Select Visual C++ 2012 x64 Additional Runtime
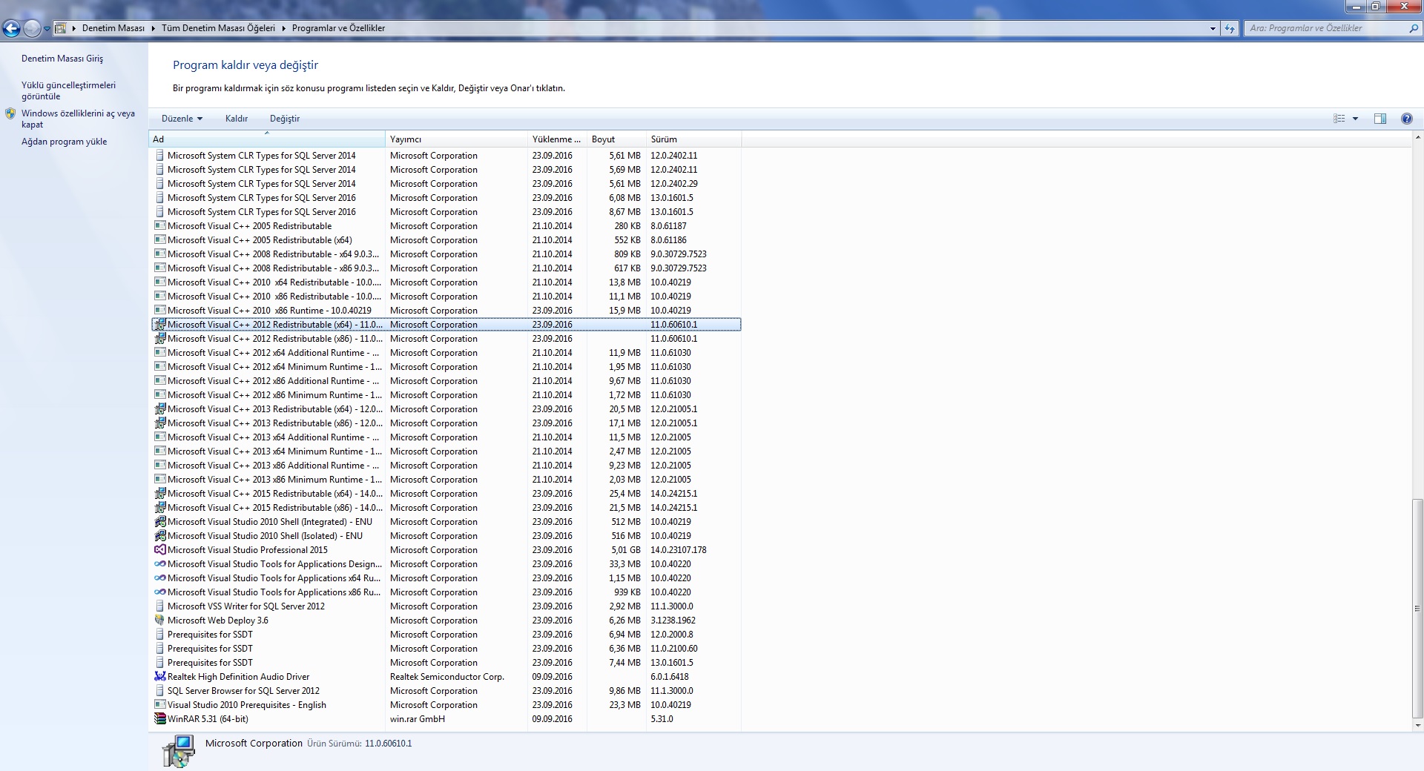Screen dimensions: 1424x771 tap(446, 353)
